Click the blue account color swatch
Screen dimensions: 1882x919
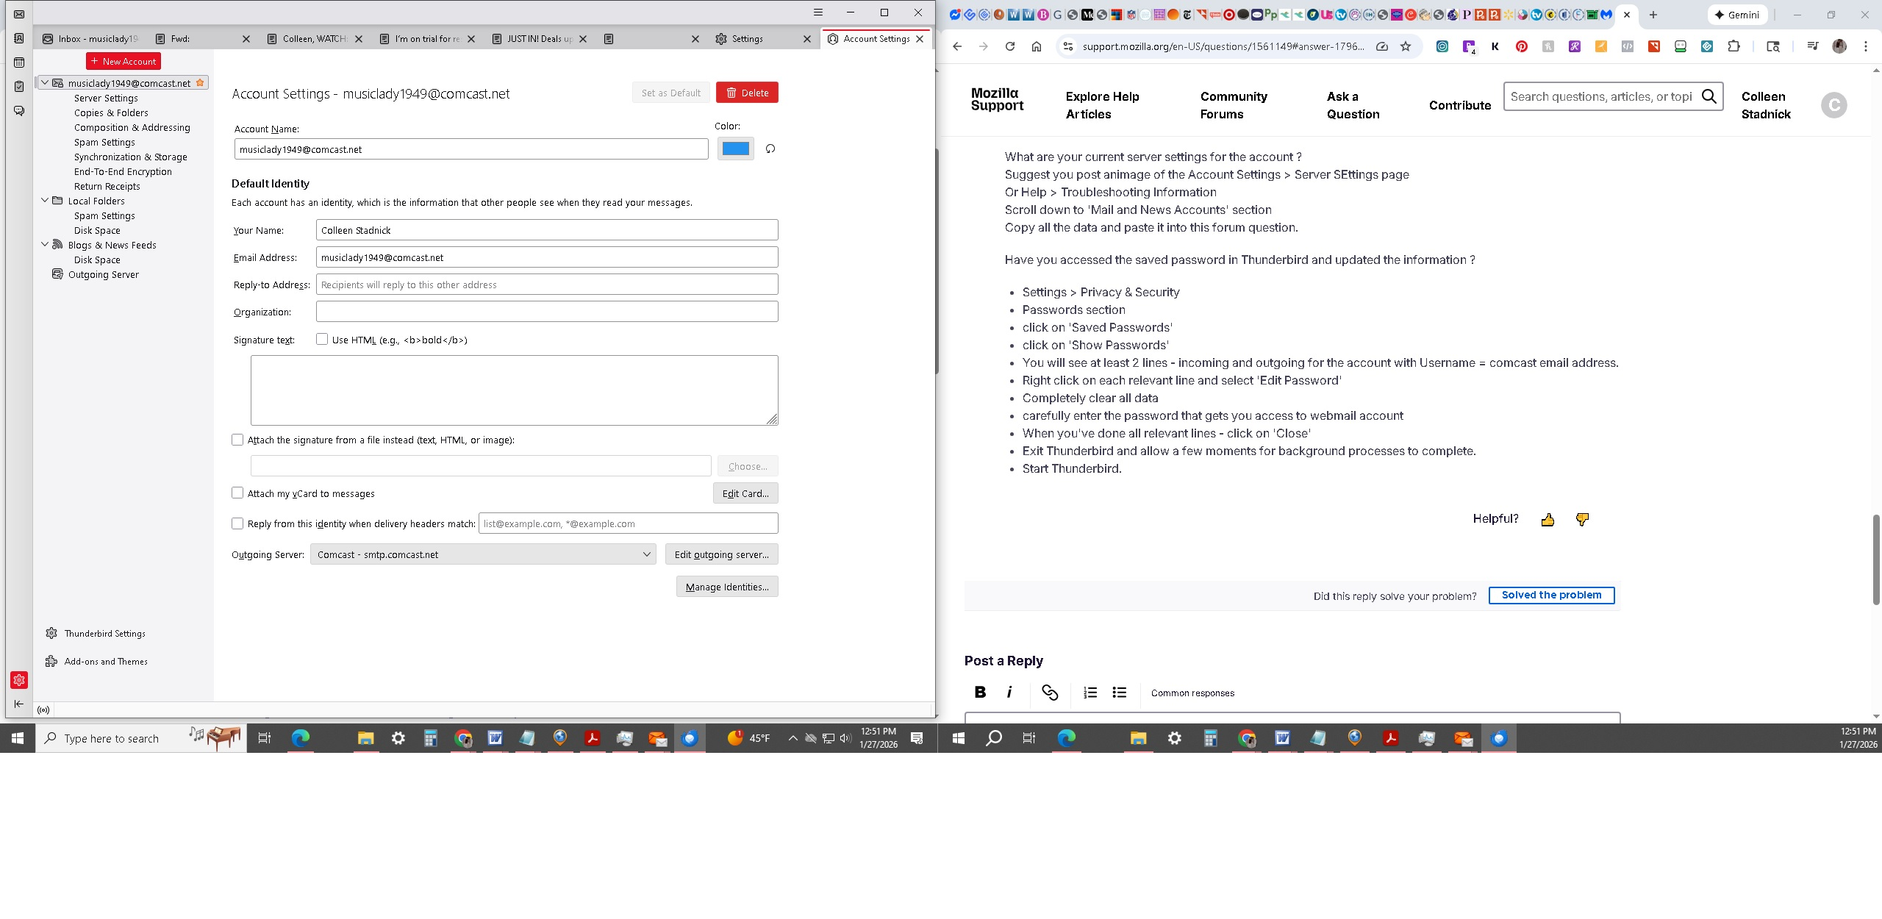[735, 149]
